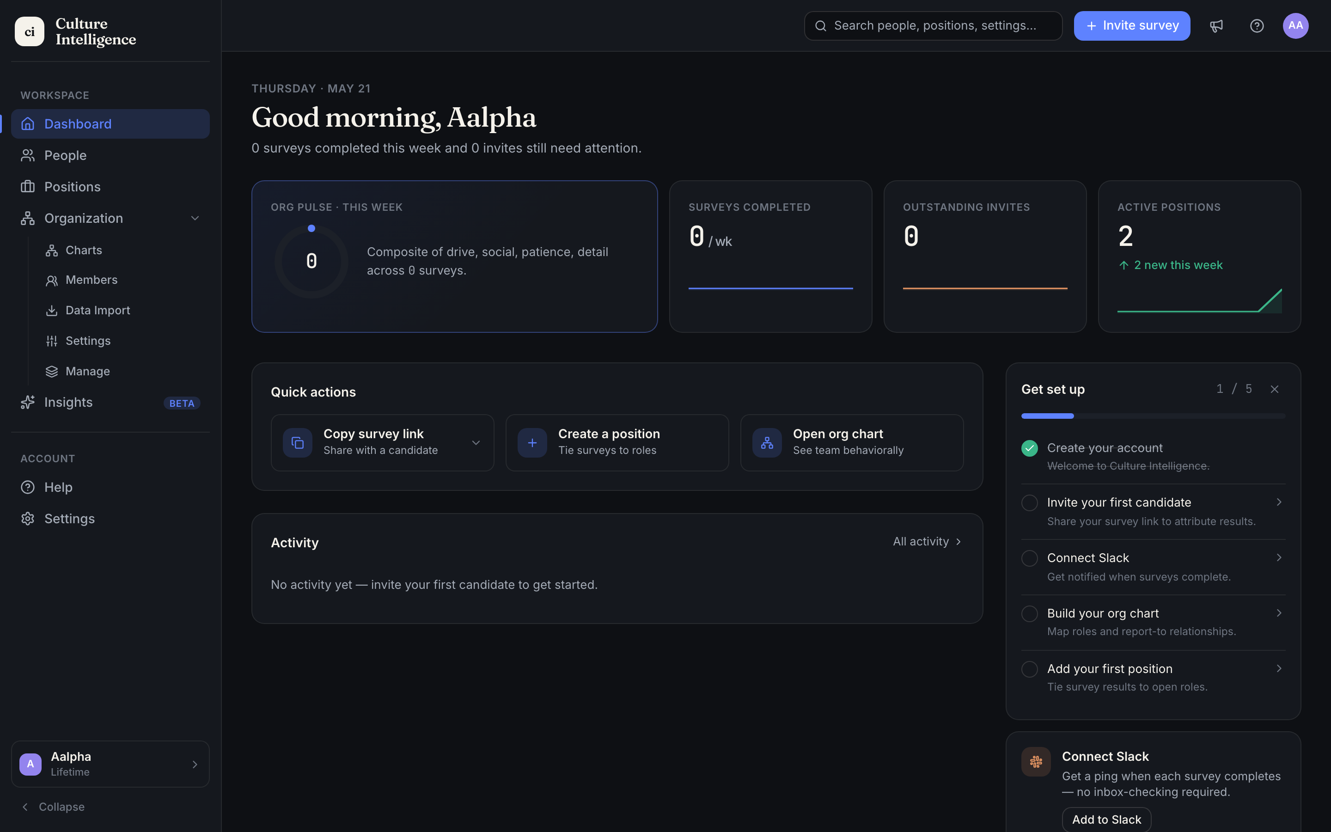This screenshot has width=1331, height=832.
Task: Click the Active Positions trend sparkline
Action: click(x=1200, y=300)
